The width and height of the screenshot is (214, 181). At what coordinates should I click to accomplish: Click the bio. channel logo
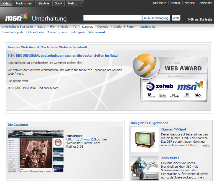click(x=199, y=95)
